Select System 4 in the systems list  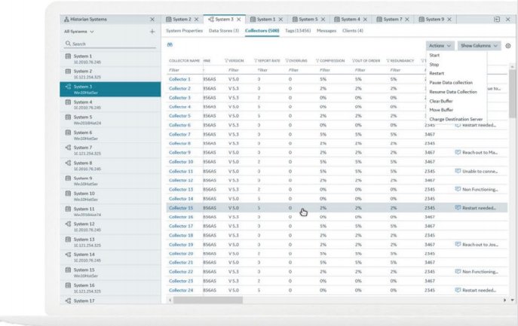pyautogui.click(x=110, y=105)
